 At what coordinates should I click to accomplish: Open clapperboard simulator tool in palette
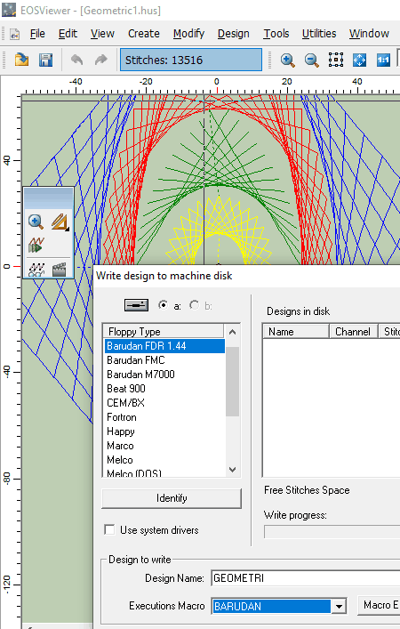(60, 270)
